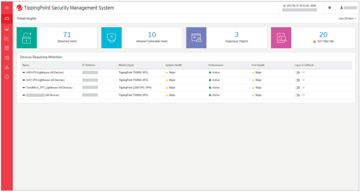Click the pink ZDI Filter Hits search tile
The width and height of the screenshot is (361, 192).
281,38
